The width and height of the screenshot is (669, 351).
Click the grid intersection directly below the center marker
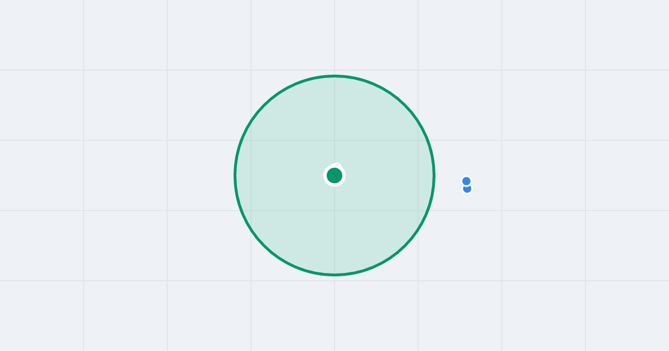334,211
